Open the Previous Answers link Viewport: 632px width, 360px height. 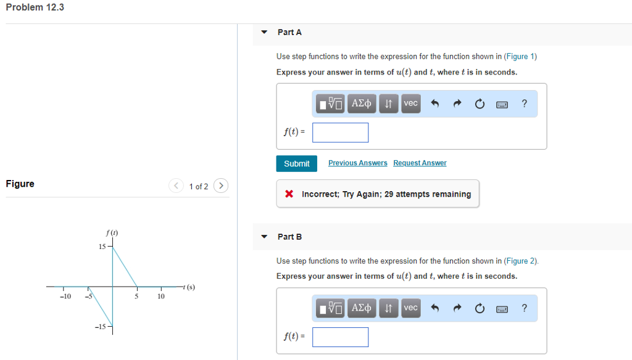coord(357,163)
